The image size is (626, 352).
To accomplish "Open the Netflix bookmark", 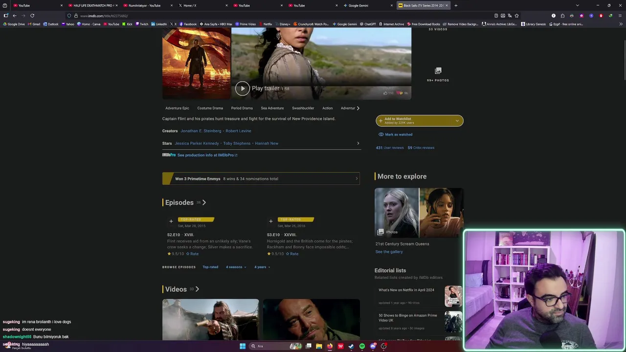I will point(266,24).
